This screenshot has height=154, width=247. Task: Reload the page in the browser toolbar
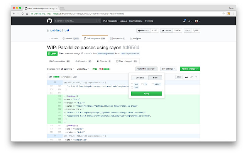click(22, 14)
